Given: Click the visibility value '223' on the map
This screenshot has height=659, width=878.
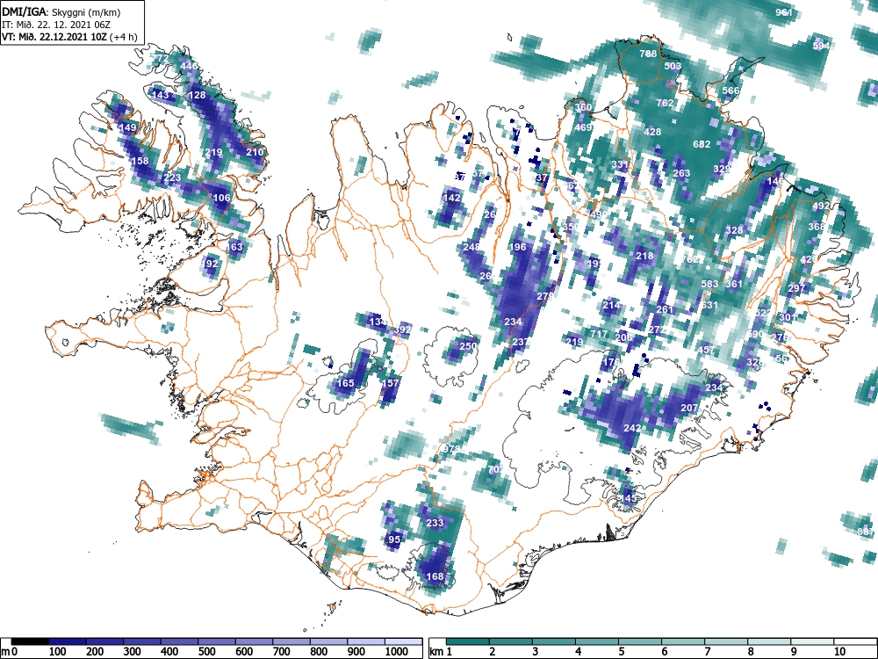Looking at the screenshot, I should click(172, 177).
